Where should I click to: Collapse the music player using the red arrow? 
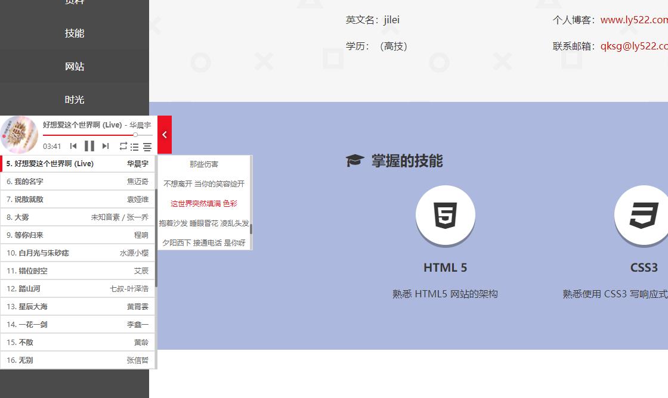[x=164, y=135]
